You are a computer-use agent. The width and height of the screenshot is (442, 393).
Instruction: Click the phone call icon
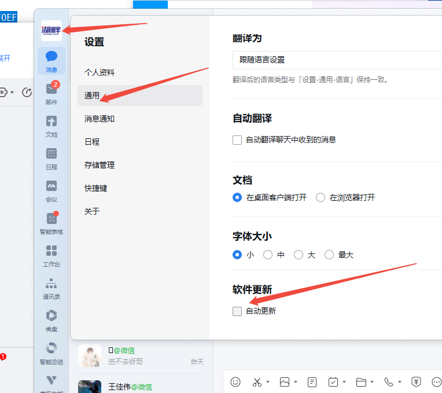(x=389, y=382)
